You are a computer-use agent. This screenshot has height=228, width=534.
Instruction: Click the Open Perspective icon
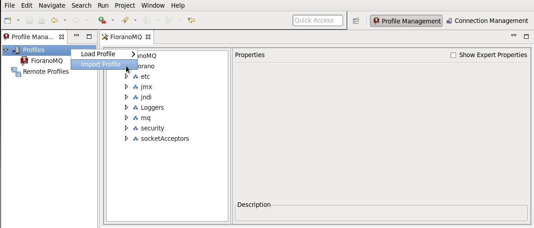[x=356, y=21]
